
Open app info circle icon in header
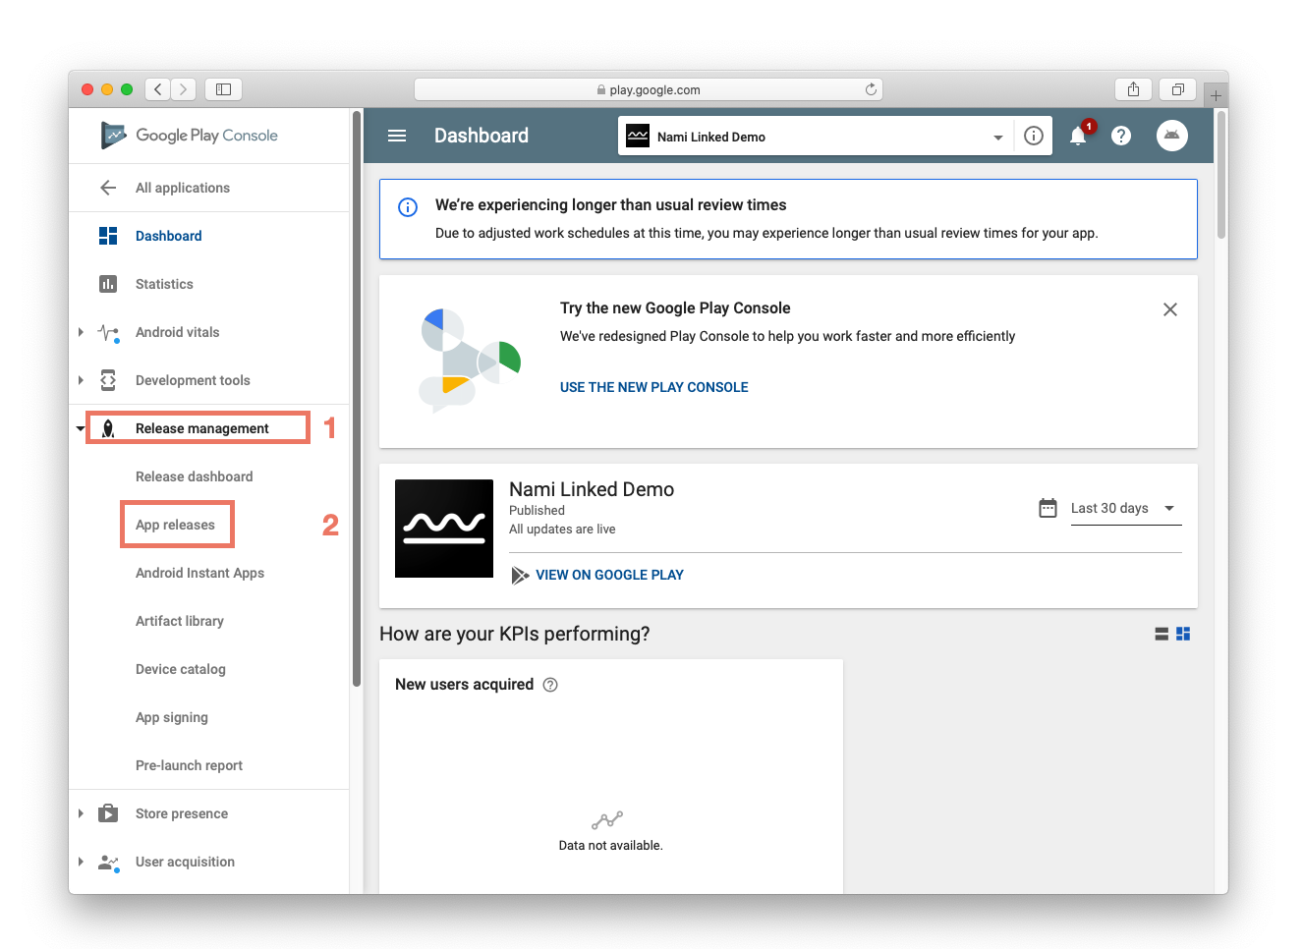[1034, 136]
